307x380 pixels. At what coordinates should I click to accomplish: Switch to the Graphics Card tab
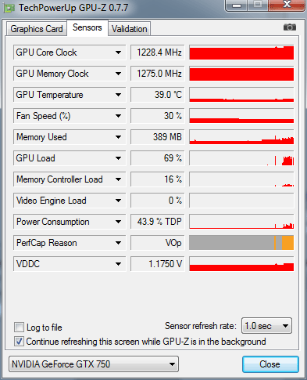point(37,28)
